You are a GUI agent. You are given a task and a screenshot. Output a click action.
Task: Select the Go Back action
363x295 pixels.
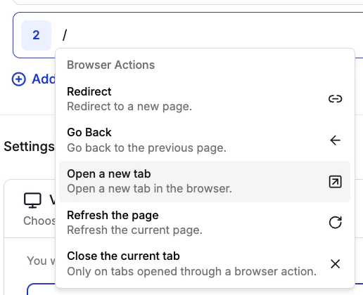pos(205,140)
